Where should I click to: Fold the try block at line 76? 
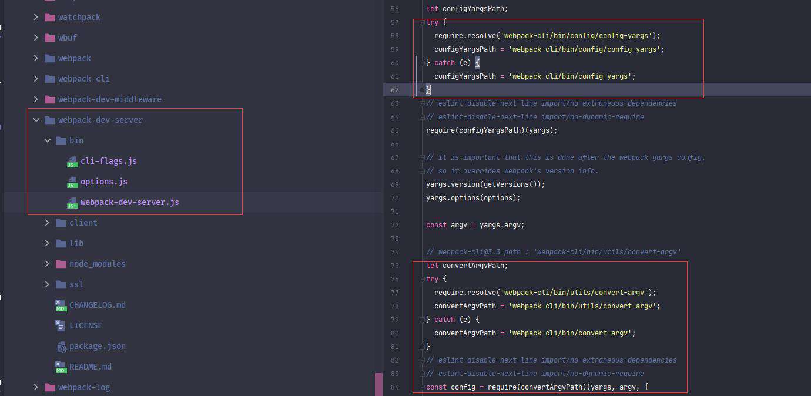(x=421, y=279)
